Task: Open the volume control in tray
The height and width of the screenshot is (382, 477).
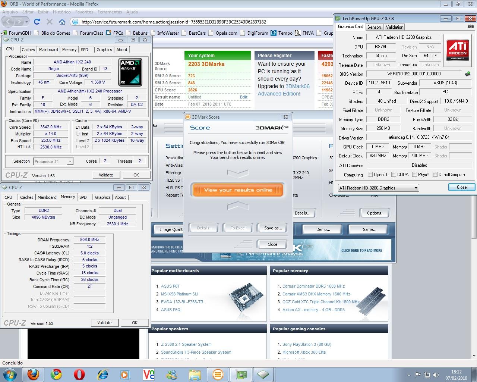Action: point(435,375)
